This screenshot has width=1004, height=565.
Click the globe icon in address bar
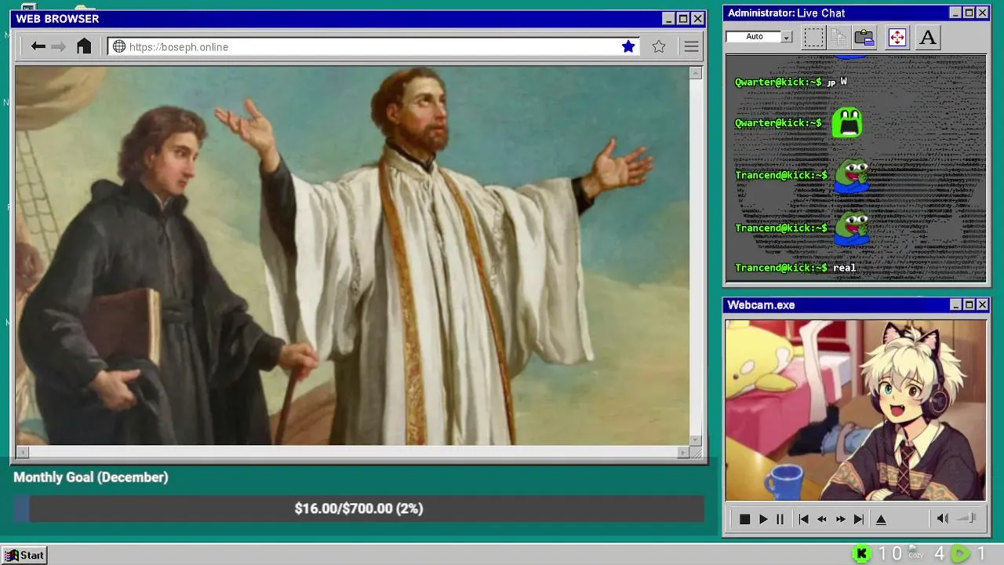point(119,46)
